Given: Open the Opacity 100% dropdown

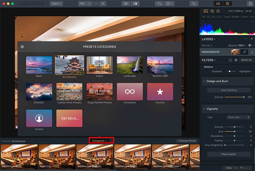Looking at the screenshot, I should [237, 46].
